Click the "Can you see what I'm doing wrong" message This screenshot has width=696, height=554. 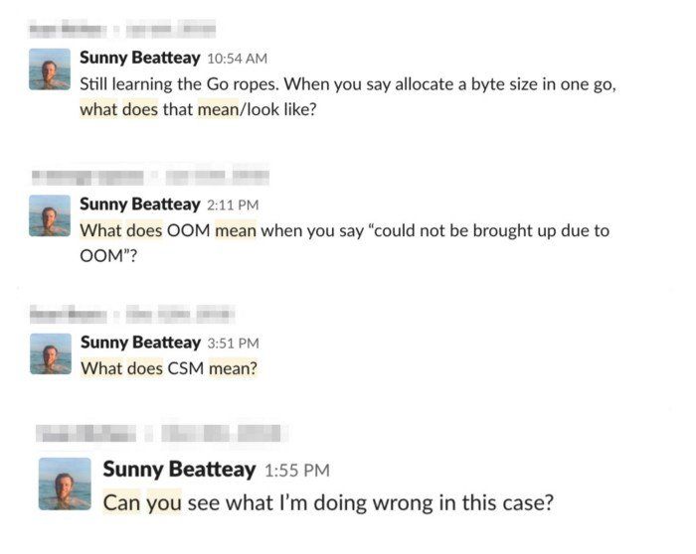pyautogui.click(x=328, y=502)
